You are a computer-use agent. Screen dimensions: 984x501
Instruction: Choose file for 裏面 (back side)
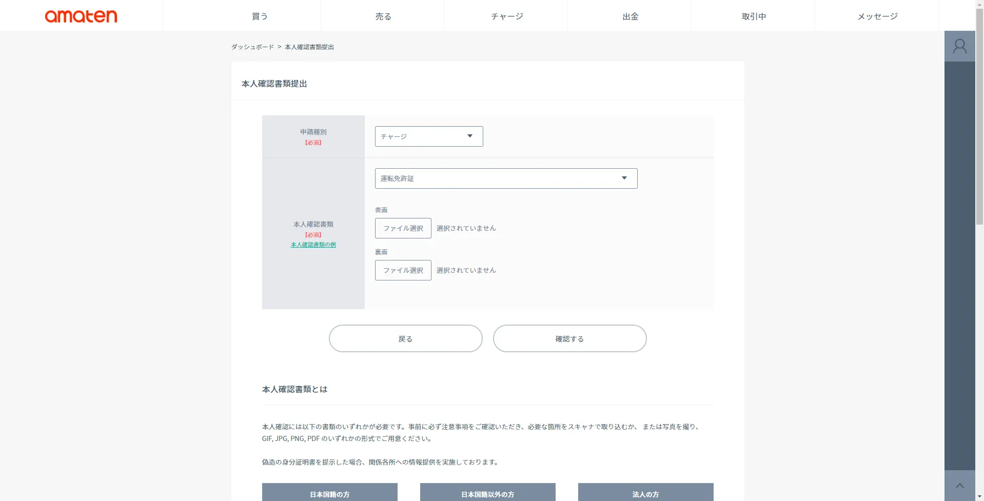pyautogui.click(x=403, y=270)
